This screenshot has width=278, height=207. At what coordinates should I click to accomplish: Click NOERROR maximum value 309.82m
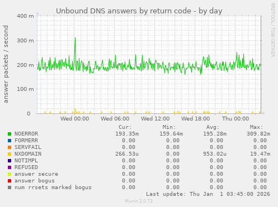(x=258, y=134)
